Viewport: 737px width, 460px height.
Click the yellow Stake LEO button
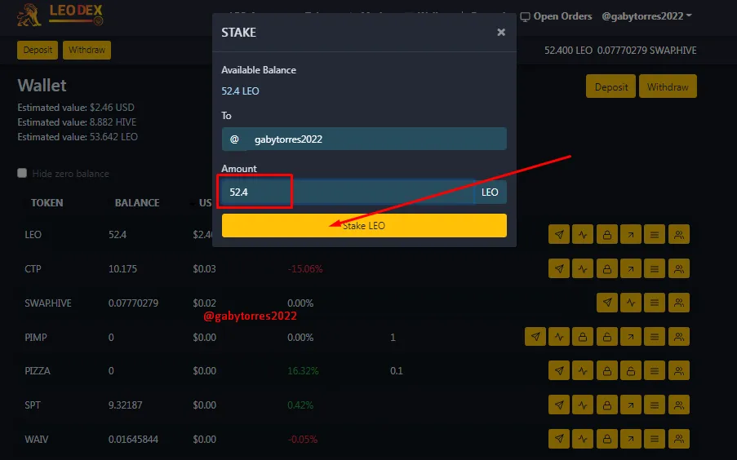coord(364,226)
